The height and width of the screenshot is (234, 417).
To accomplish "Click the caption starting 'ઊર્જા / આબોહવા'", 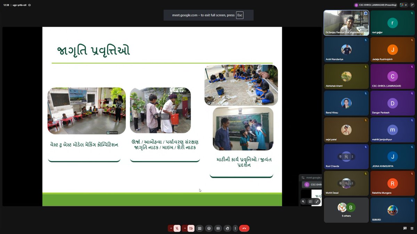I will coord(165,145).
